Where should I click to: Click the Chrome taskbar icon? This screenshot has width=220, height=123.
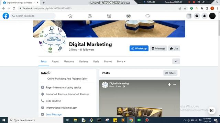131,120
